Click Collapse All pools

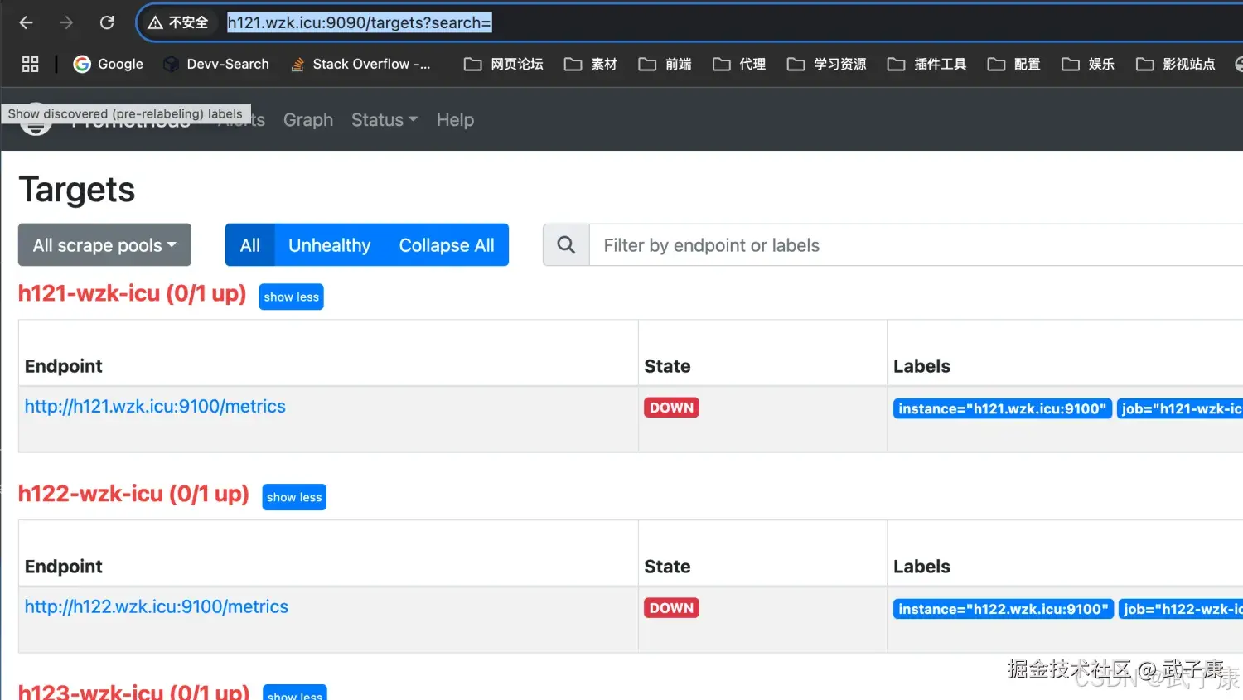pos(447,245)
